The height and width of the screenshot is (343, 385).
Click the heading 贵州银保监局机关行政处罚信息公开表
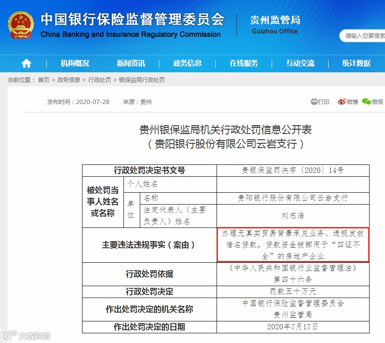pos(226,130)
